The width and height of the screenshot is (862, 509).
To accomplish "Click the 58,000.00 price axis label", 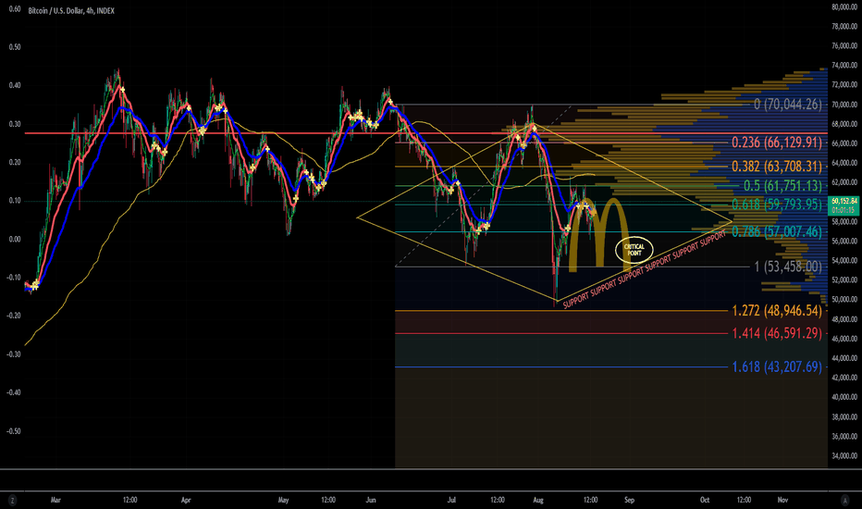I will point(844,221).
